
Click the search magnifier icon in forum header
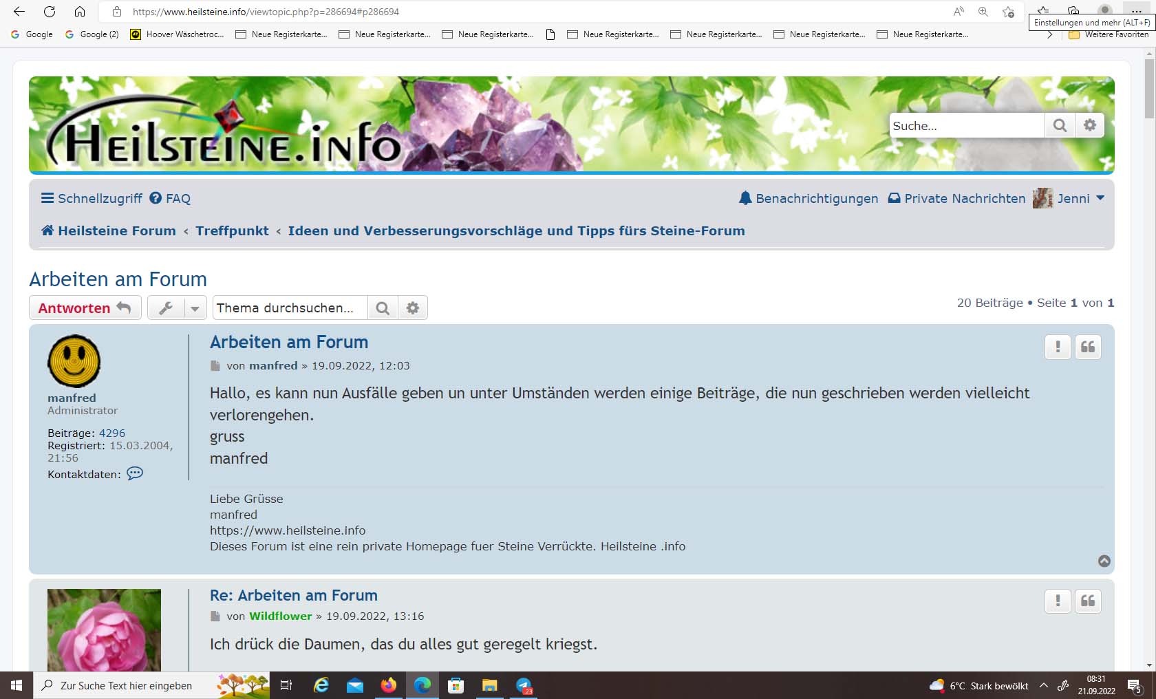coord(1060,125)
